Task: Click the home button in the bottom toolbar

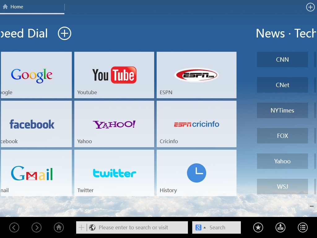Action: (x=59, y=227)
